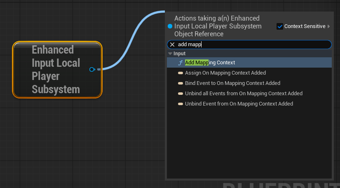This screenshot has height=188, width=340.
Task: Click the icon beside Unbind all Events entry
Action: coord(181,94)
